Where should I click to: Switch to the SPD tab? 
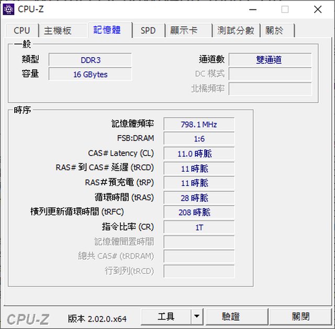pos(148,30)
